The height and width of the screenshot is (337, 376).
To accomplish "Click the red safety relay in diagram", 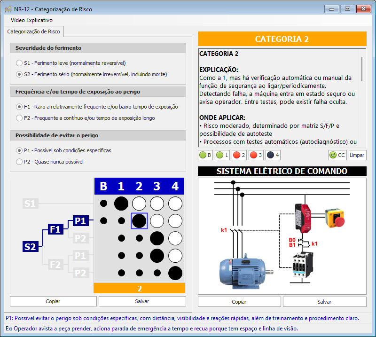I will 303,218.
